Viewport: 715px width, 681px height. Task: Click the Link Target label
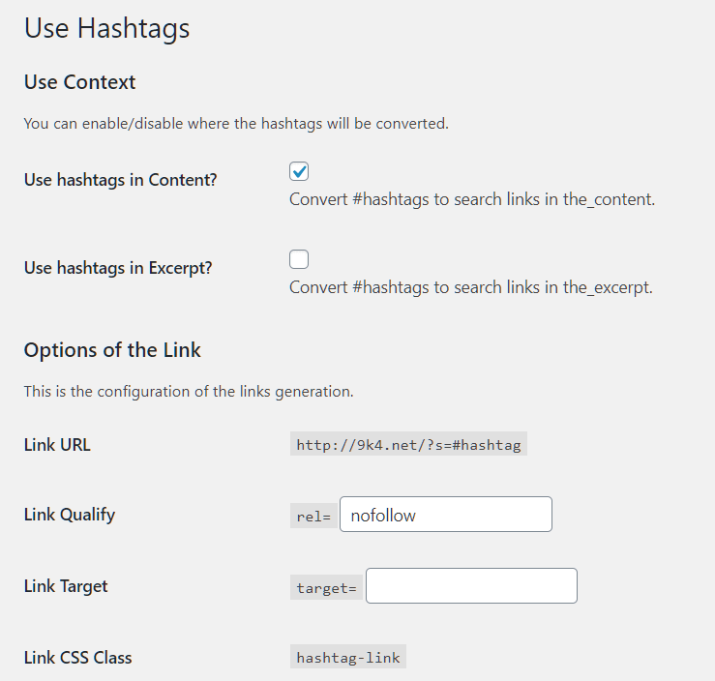coord(66,586)
